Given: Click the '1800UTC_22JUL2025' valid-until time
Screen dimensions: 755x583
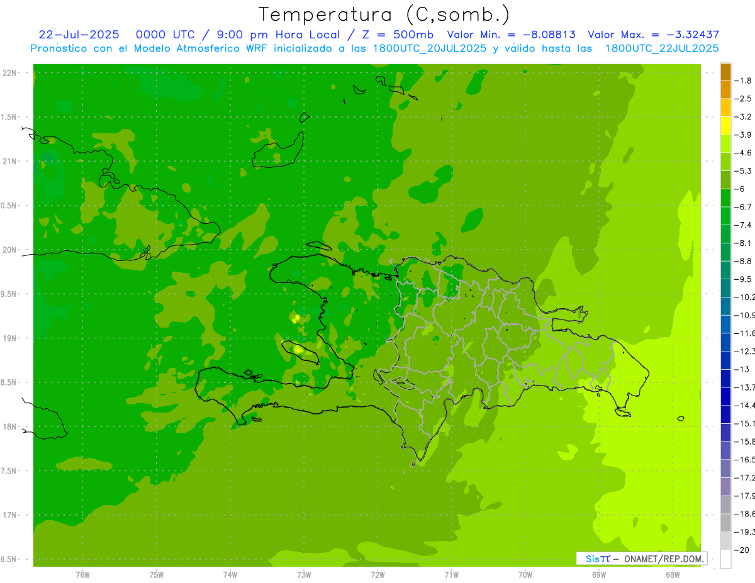Looking at the screenshot, I should (662, 48).
